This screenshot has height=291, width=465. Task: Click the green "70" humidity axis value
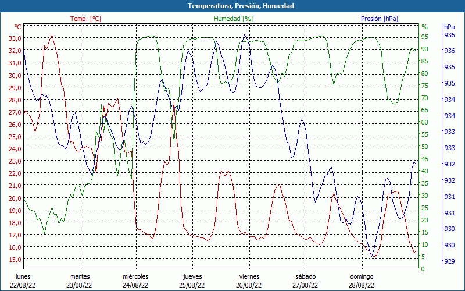(x=425, y=98)
